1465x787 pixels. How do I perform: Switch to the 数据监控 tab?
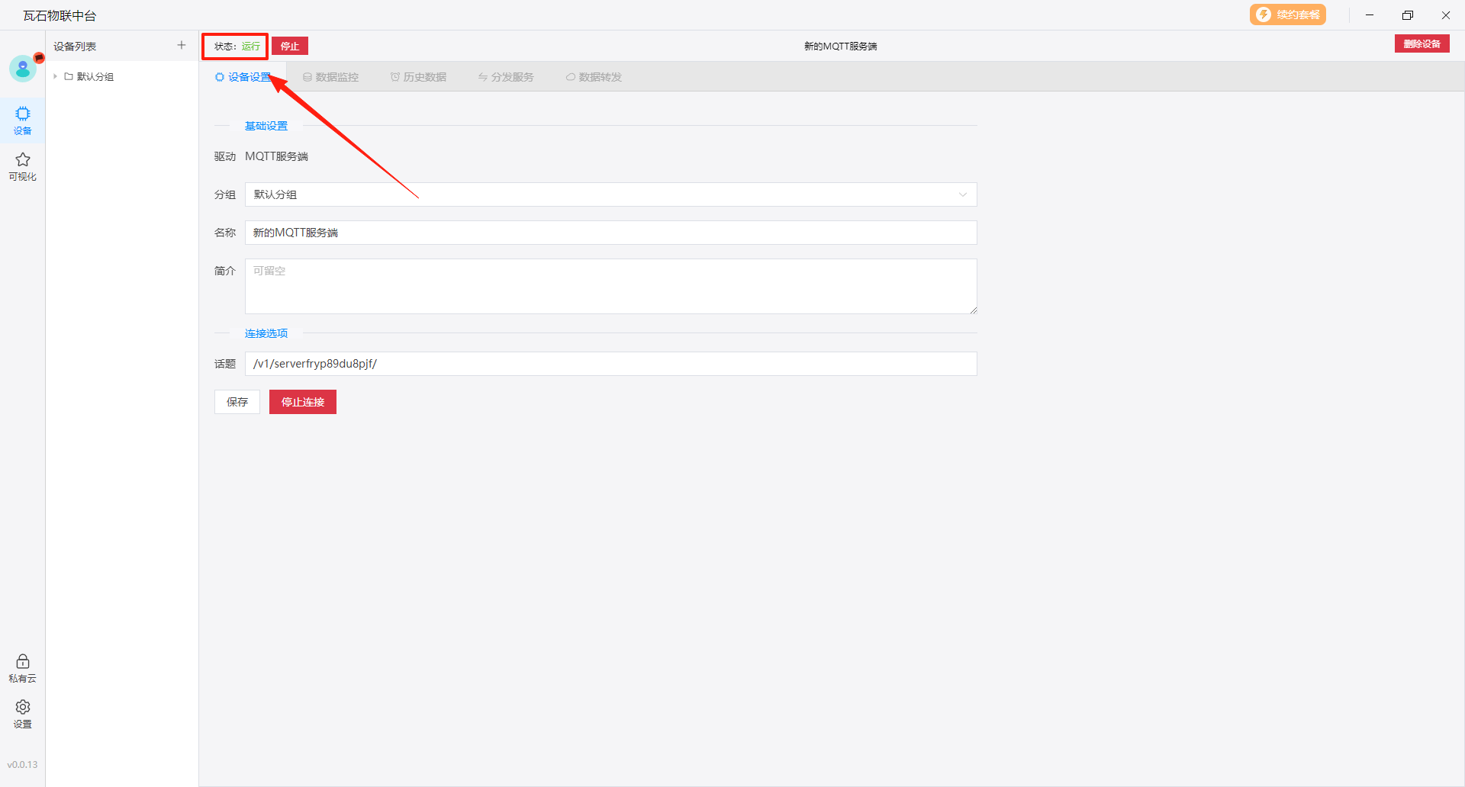(x=330, y=77)
